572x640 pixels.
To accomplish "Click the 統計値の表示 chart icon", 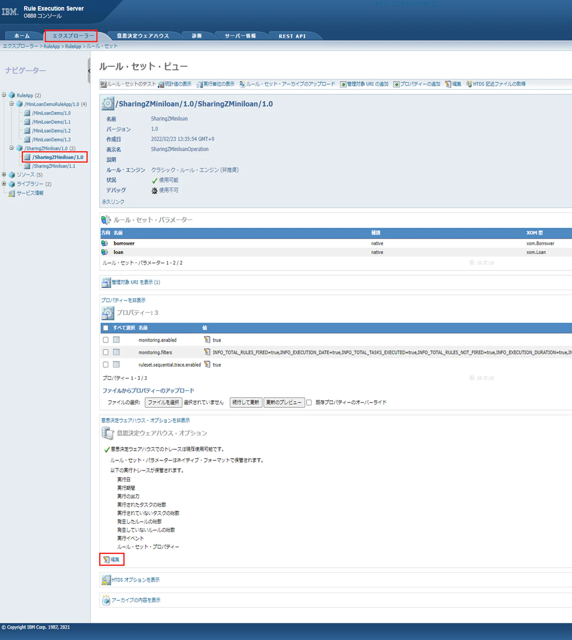I will (161, 84).
